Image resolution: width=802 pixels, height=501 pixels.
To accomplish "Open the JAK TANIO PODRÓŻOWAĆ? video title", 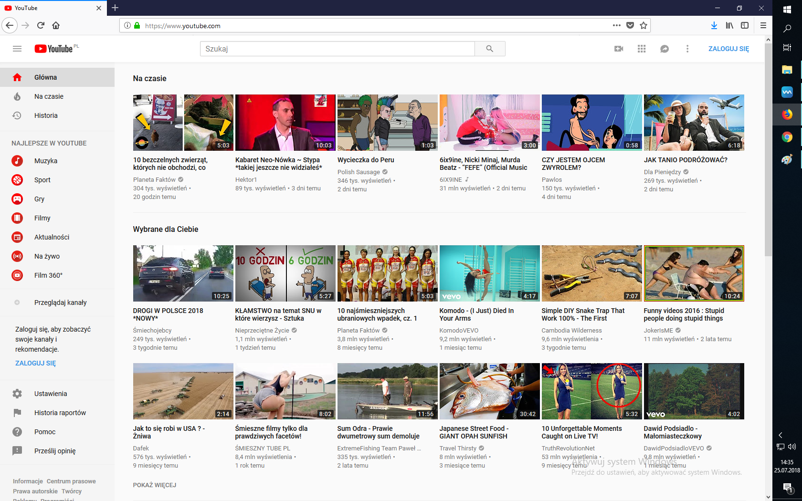I will click(x=686, y=160).
